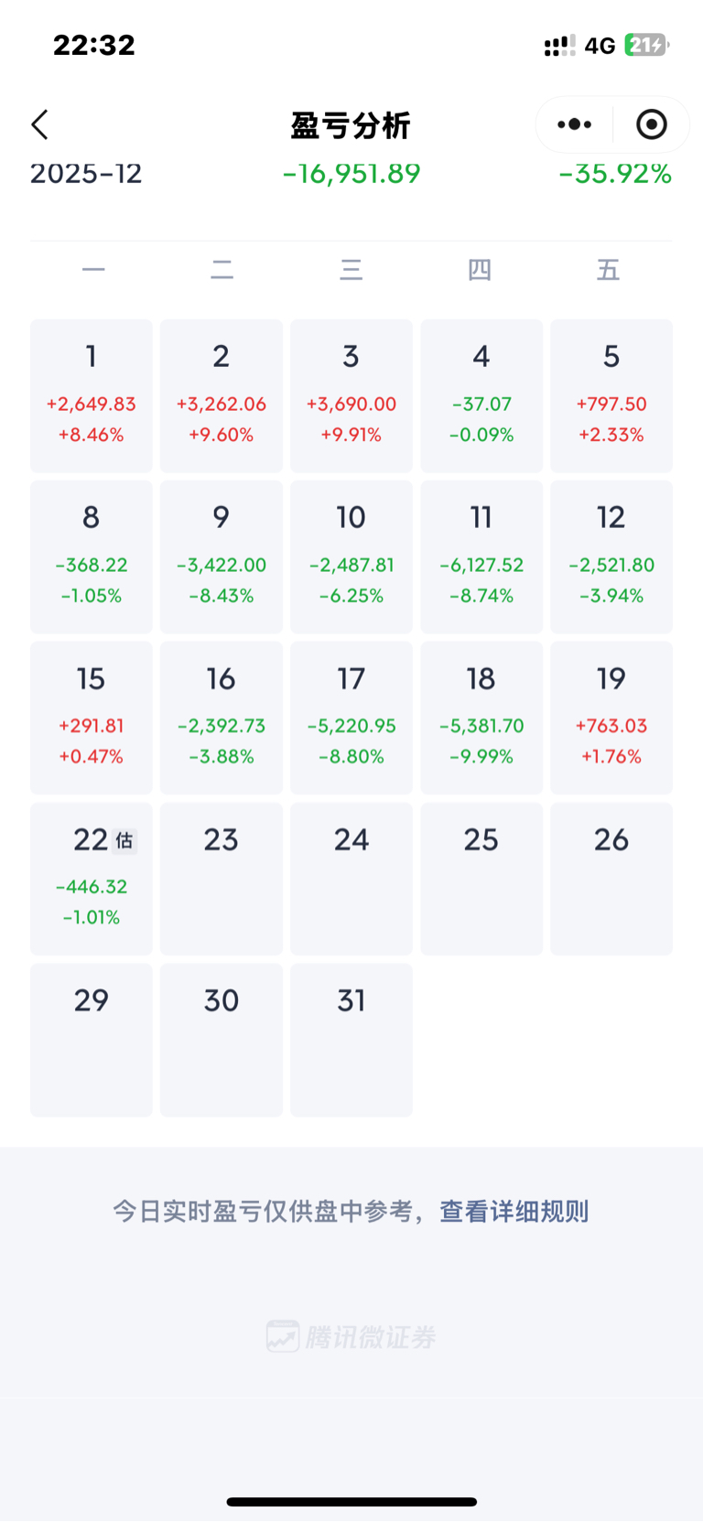Open the three-dots more menu
703x1522 pixels.
point(574,124)
